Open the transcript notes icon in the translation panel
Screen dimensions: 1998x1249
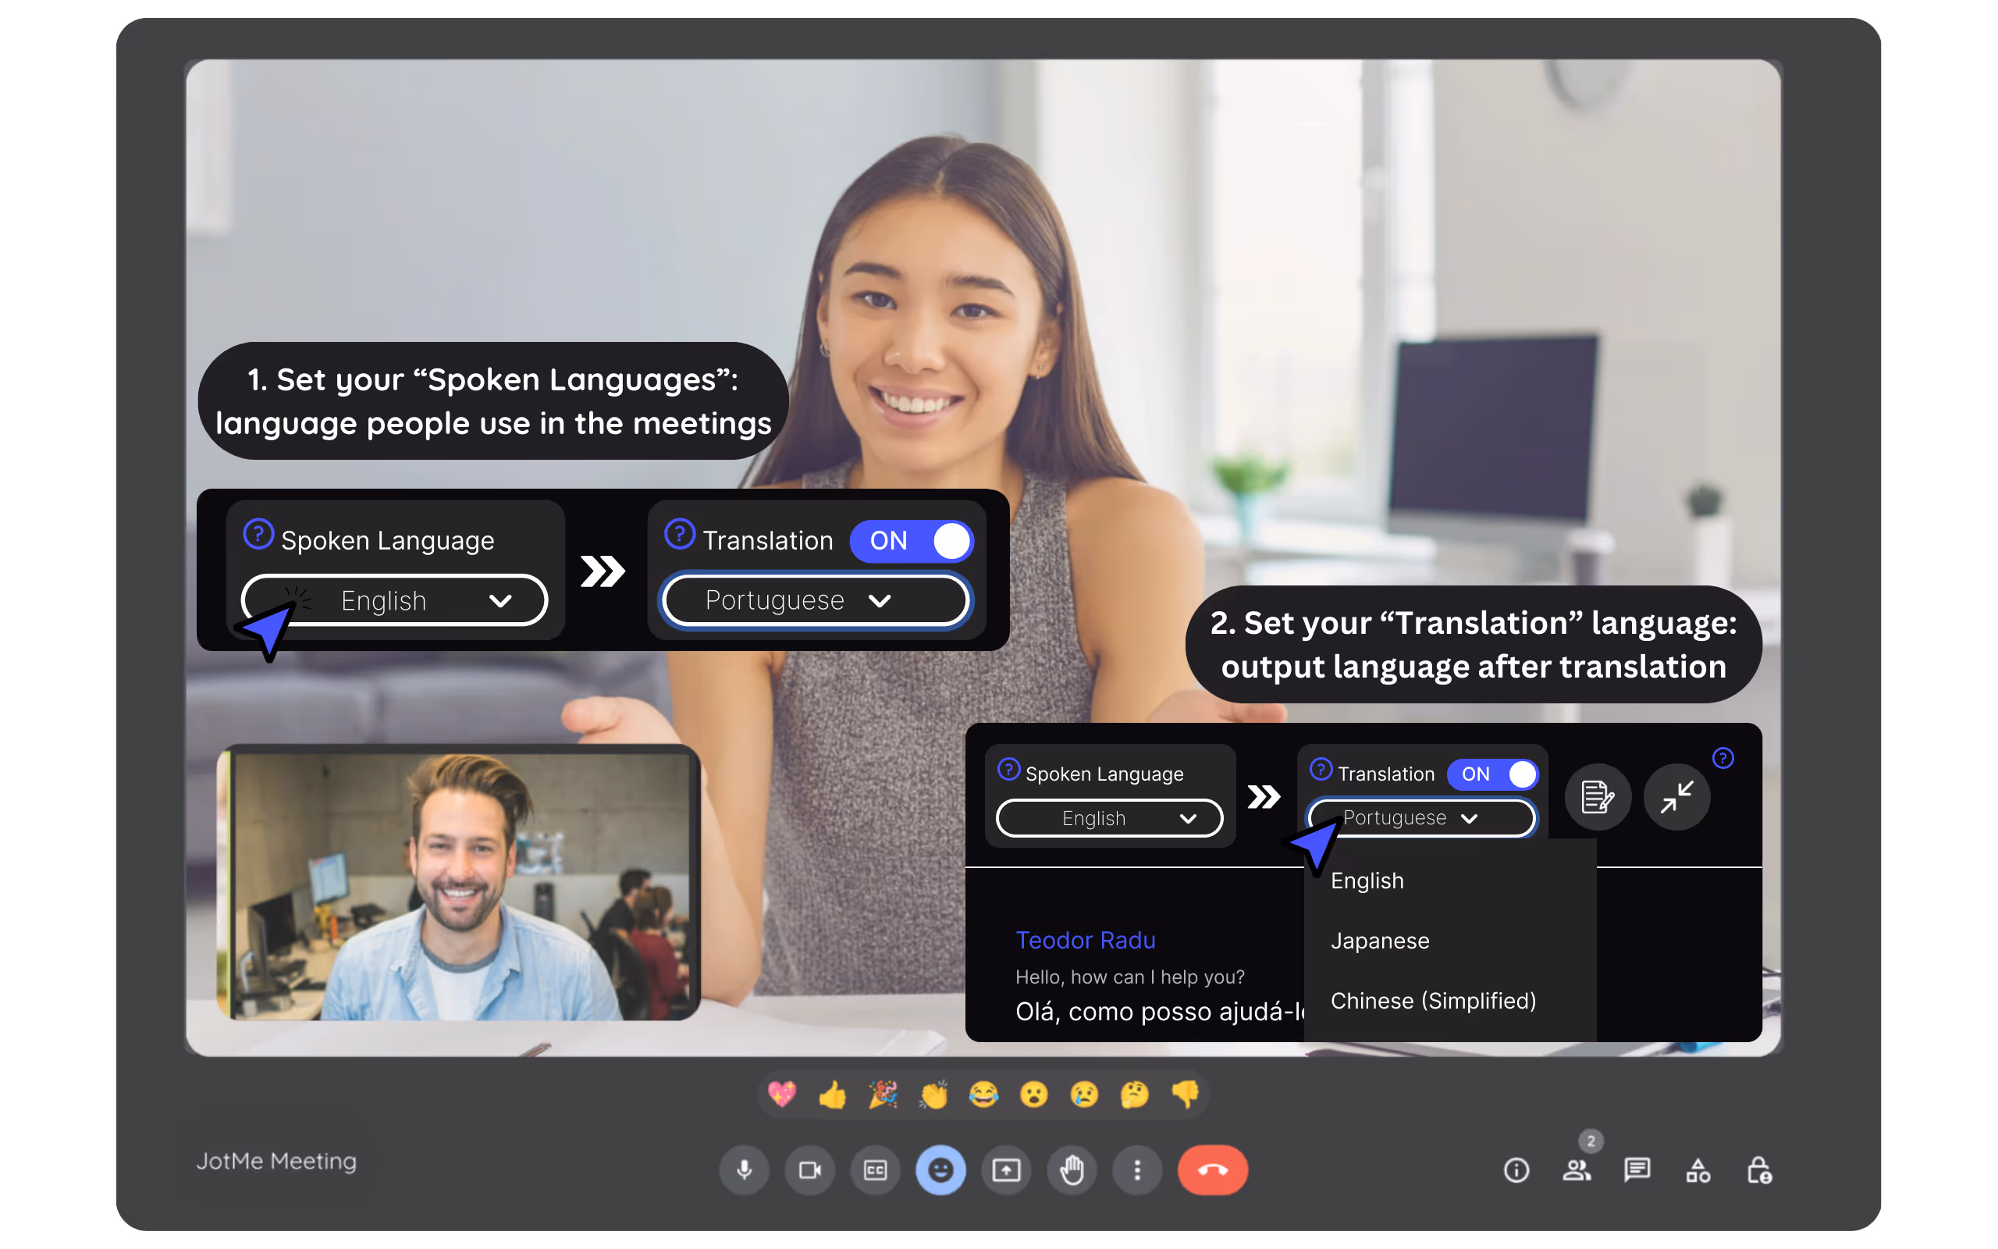pyautogui.click(x=1597, y=796)
